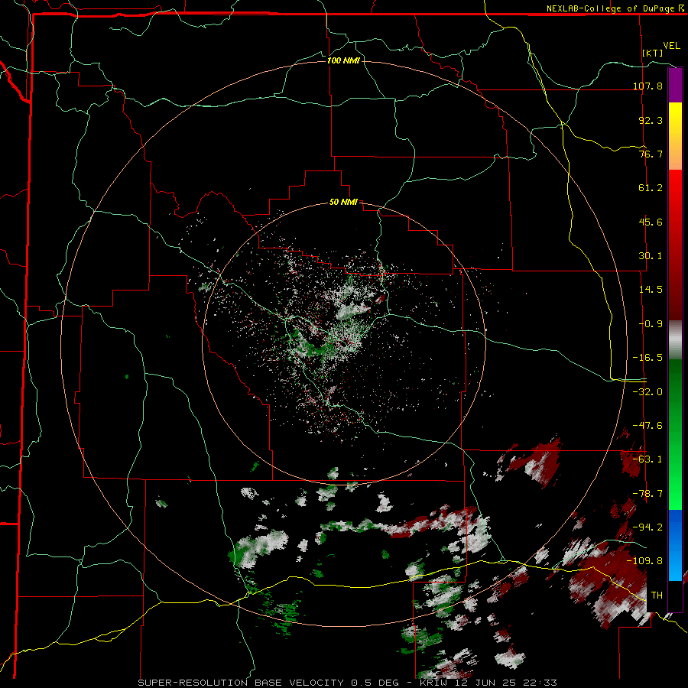Click the -16.5 velocity scale value

tap(648, 358)
